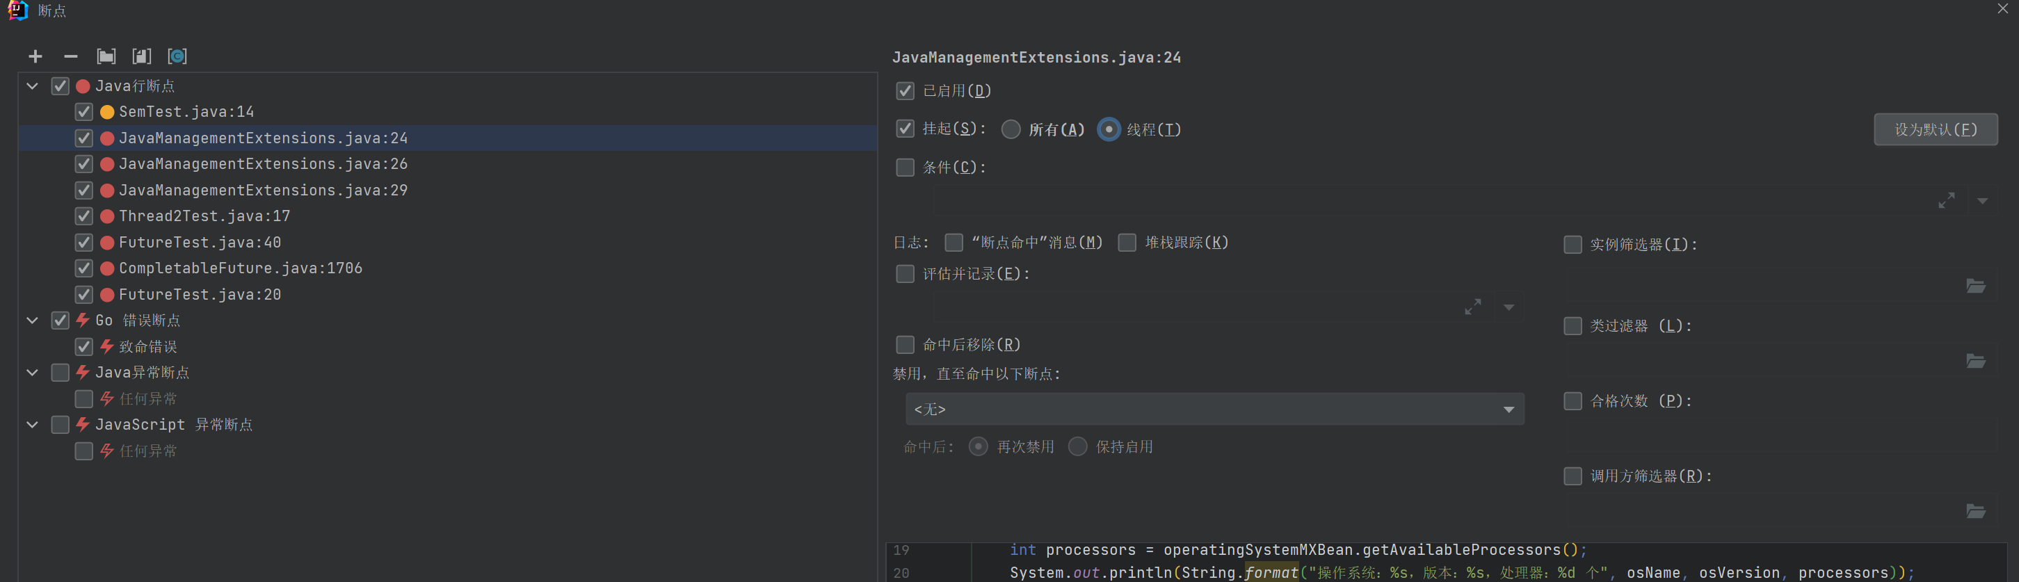Select CompletableFuture.java:1706 breakpoint row
The image size is (2019, 582).
coord(447,268)
